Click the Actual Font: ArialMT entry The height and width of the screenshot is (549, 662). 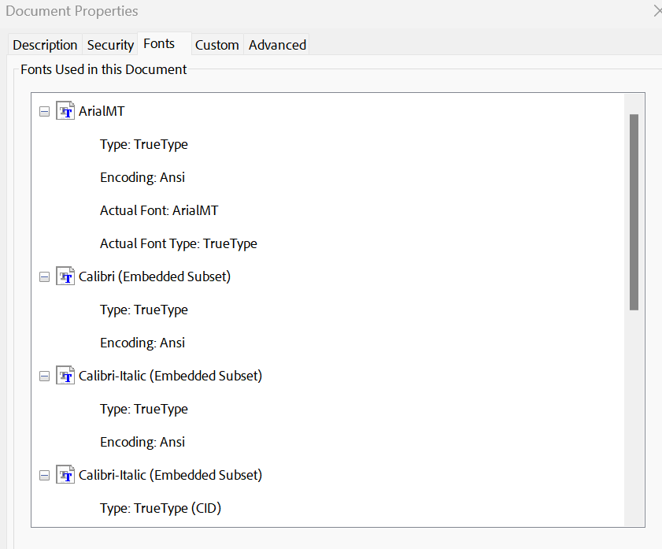point(159,210)
